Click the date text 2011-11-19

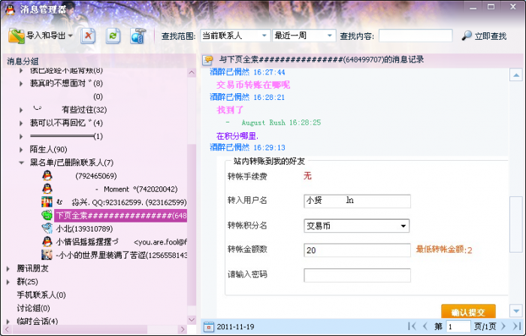[x=235, y=326]
